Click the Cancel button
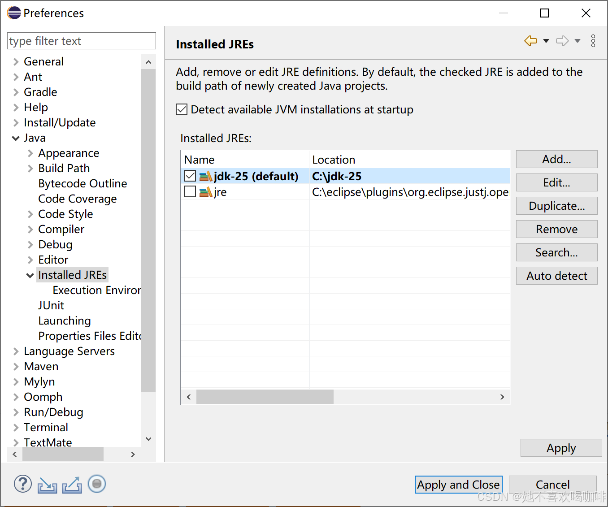 coord(552,485)
